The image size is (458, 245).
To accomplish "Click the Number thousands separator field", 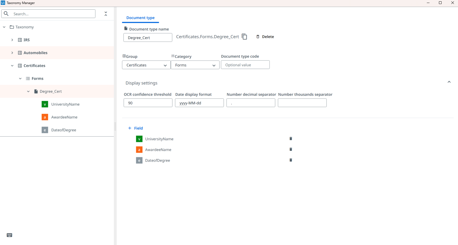I will (302, 103).
